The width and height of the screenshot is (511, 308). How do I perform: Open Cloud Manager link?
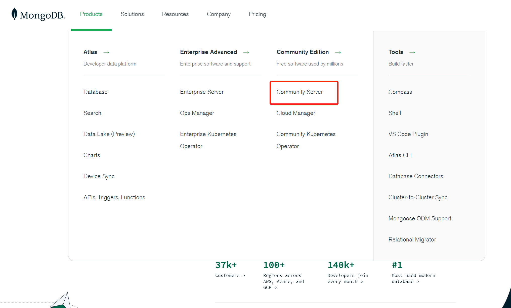[x=296, y=113]
